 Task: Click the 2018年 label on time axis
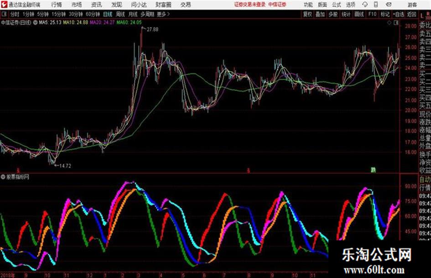pyautogui.click(x=8, y=275)
